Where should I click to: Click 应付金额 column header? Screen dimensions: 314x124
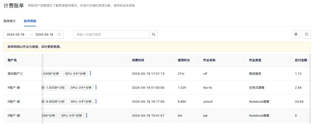(x=301, y=60)
